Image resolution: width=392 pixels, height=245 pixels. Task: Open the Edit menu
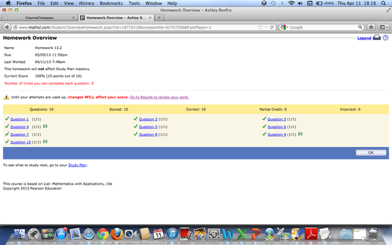tap(54, 3)
